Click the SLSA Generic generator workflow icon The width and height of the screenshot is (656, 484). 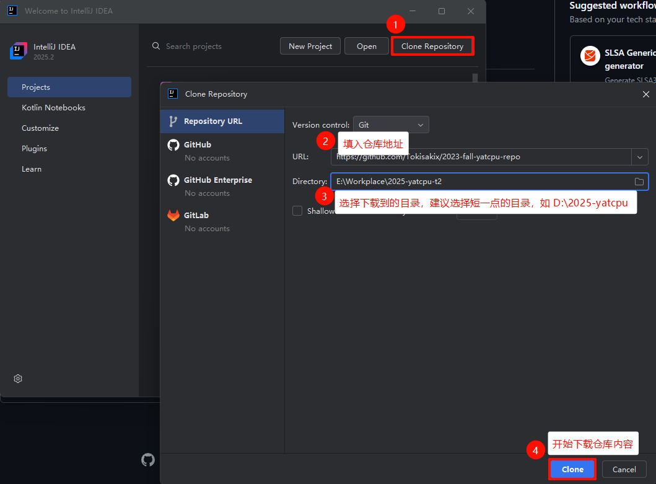[590, 56]
